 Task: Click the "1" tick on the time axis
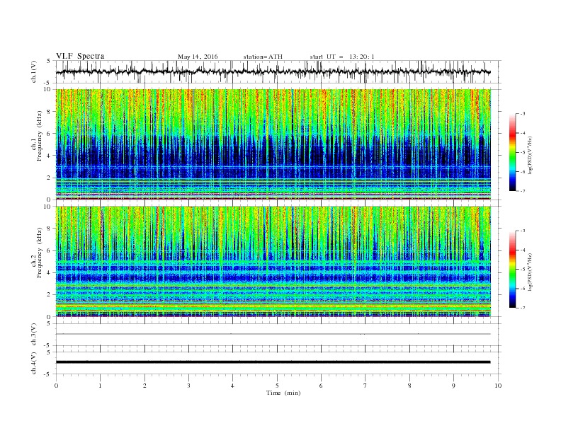(100, 386)
